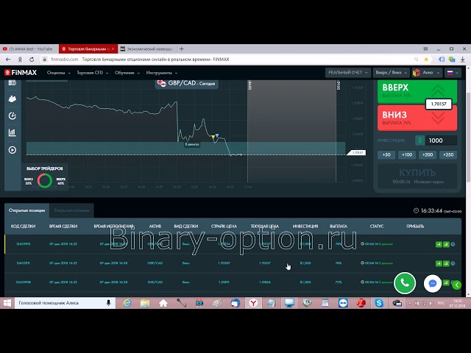Click the dollar sign investment icon
This screenshot has height=353, width=471.
point(419,140)
